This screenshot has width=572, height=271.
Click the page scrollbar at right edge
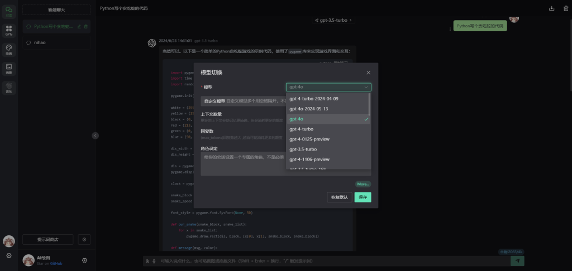tap(570, 55)
